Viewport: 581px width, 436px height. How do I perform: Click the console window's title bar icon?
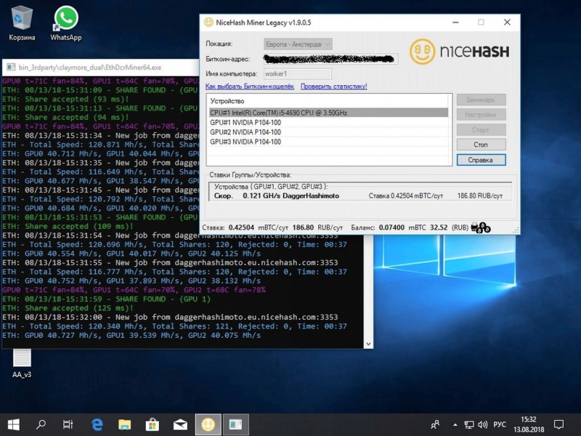tap(11, 67)
